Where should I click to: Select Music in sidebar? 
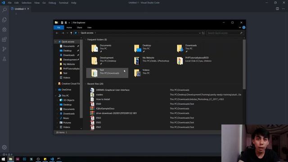point(66,118)
